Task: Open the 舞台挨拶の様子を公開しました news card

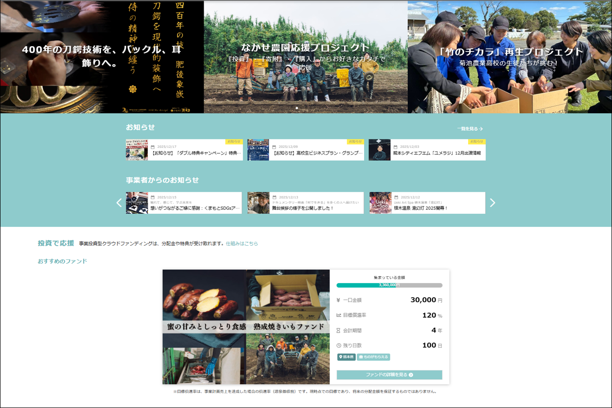Action: [x=305, y=203]
